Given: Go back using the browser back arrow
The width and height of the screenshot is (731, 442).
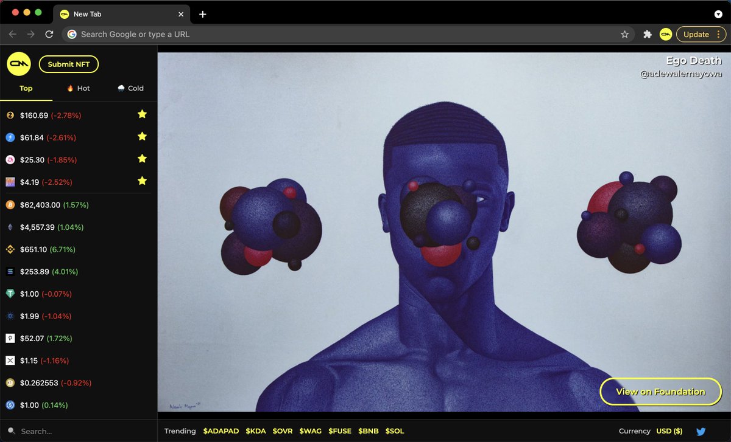Looking at the screenshot, I should (x=12, y=35).
